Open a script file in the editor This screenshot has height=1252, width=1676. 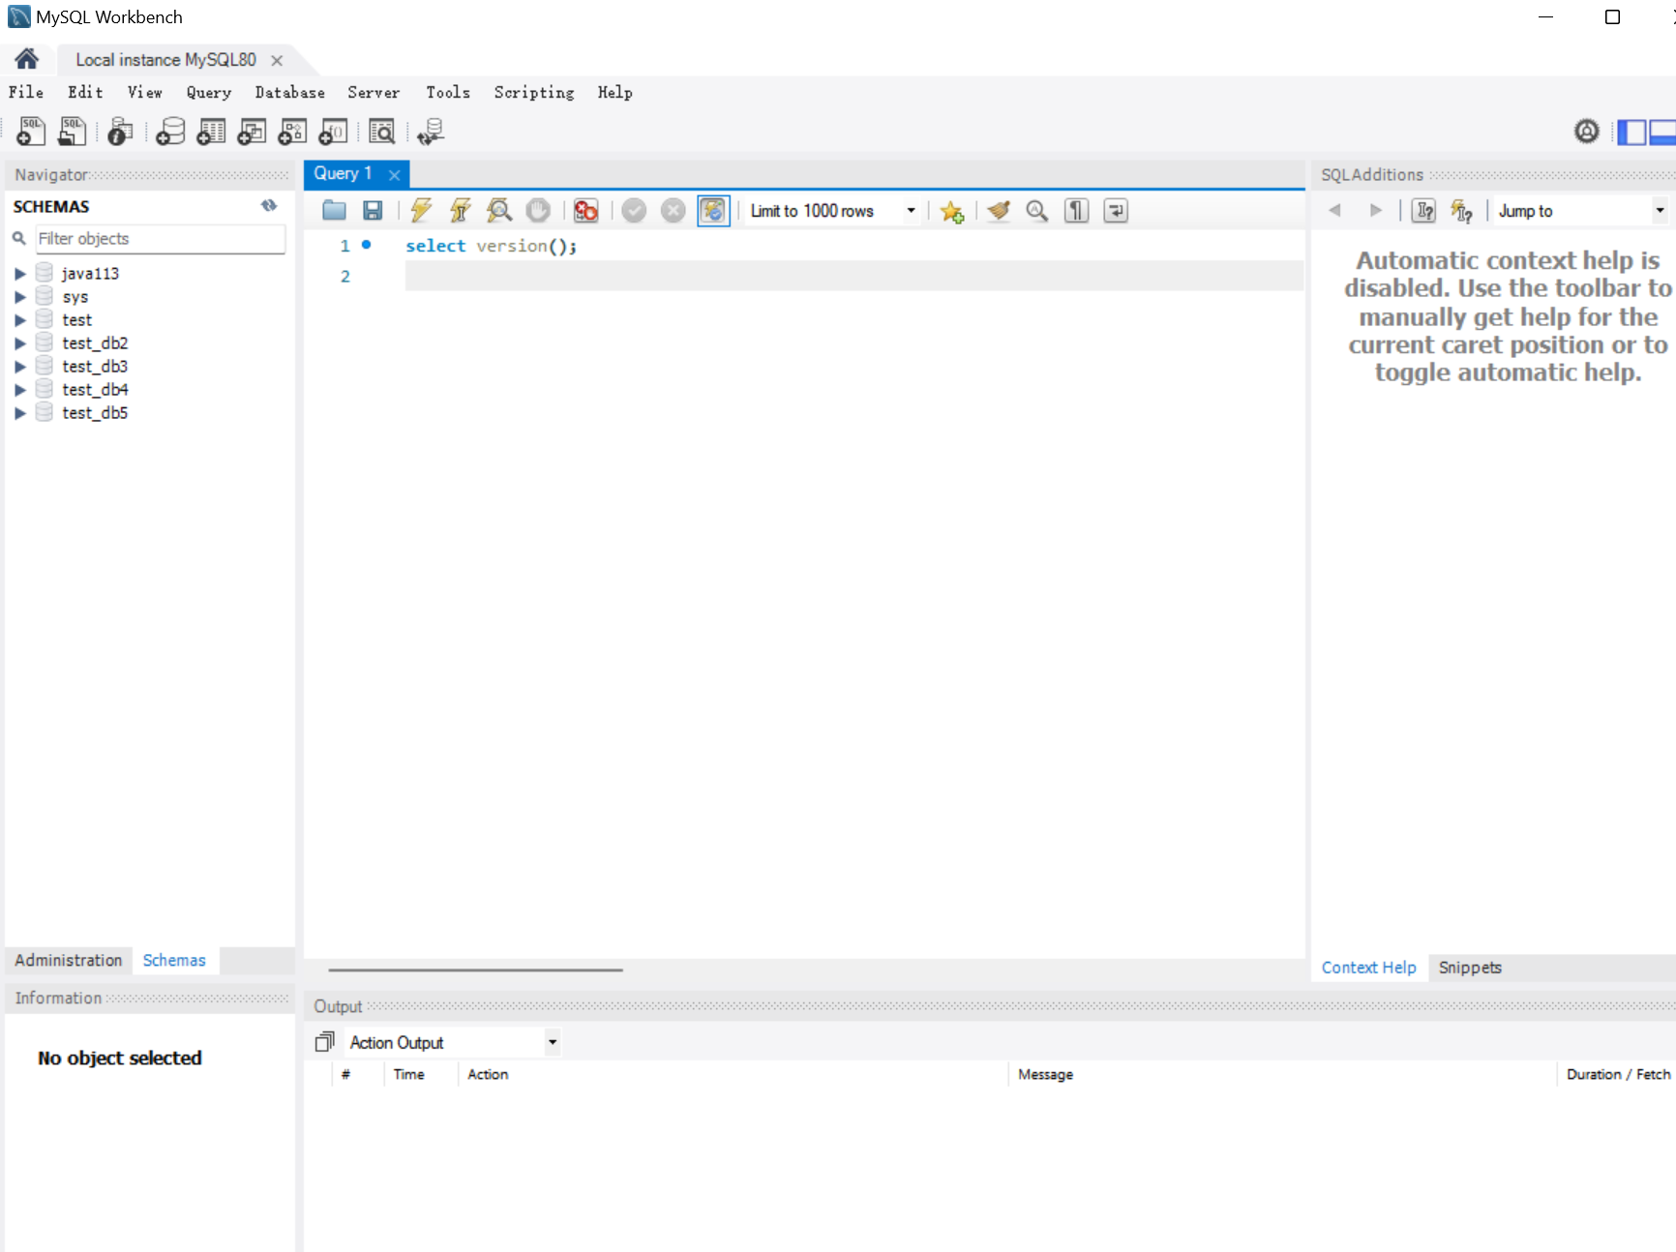click(x=335, y=210)
